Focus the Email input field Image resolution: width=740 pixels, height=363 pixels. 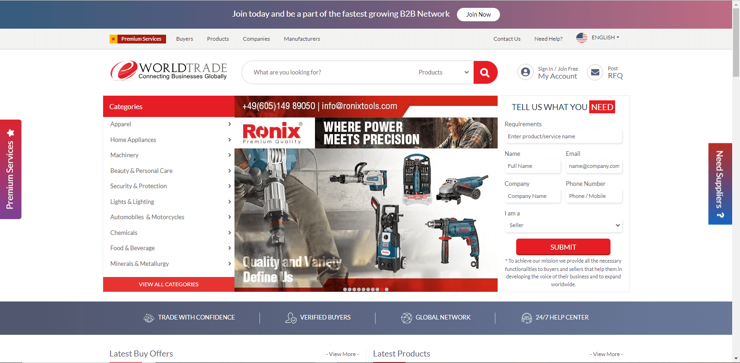click(x=594, y=166)
